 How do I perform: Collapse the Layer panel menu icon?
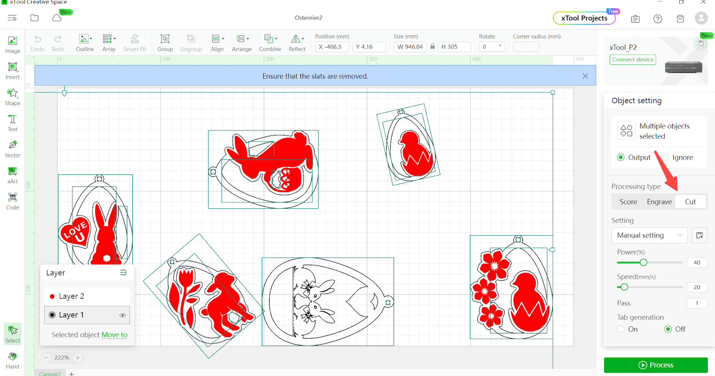pyautogui.click(x=123, y=273)
